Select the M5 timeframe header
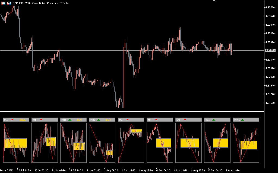278x173 pixels. (x=35, y=119)
